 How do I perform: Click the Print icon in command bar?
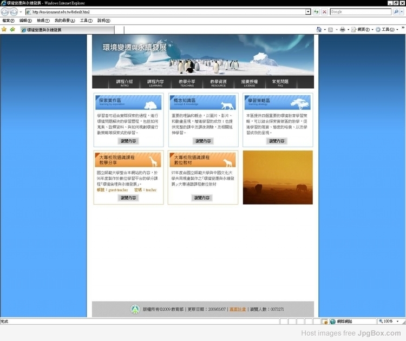tap(342, 30)
